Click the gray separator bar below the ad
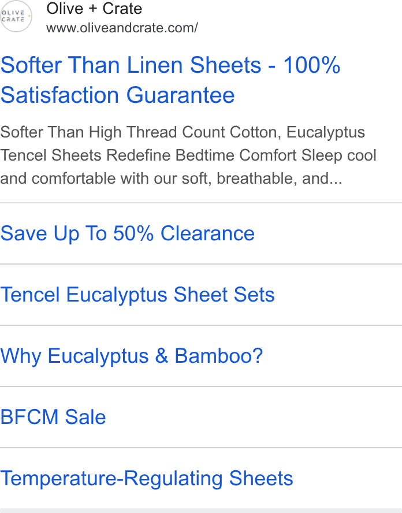The image size is (402, 513). [201, 511]
